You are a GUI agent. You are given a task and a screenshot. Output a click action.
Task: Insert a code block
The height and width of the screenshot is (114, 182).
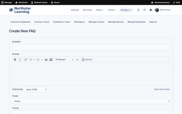pyautogui.click(x=77, y=60)
